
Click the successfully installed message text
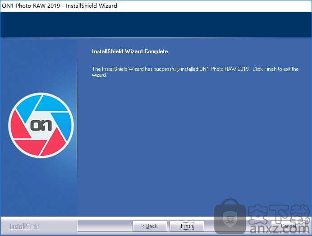195,72
